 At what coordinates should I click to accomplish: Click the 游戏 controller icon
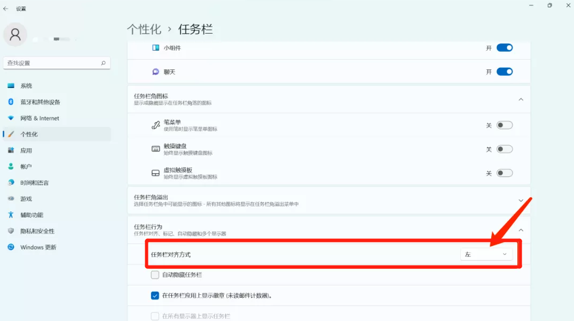pos(11,198)
